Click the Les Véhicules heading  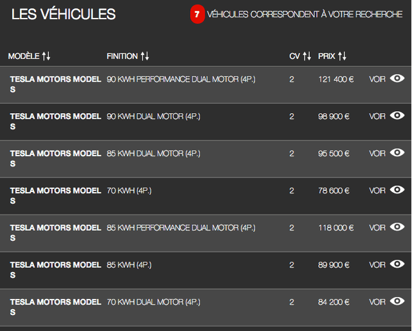(x=64, y=14)
